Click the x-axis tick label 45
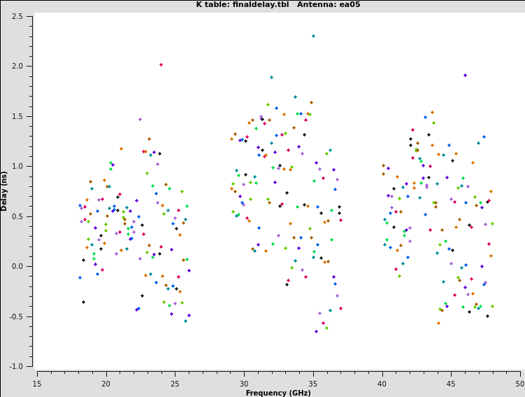The width and height of the screenshot is (525, 397). [452, 383]
